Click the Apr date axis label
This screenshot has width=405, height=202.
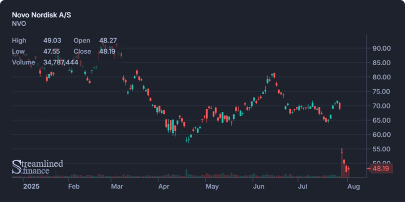tap(164, 186)
